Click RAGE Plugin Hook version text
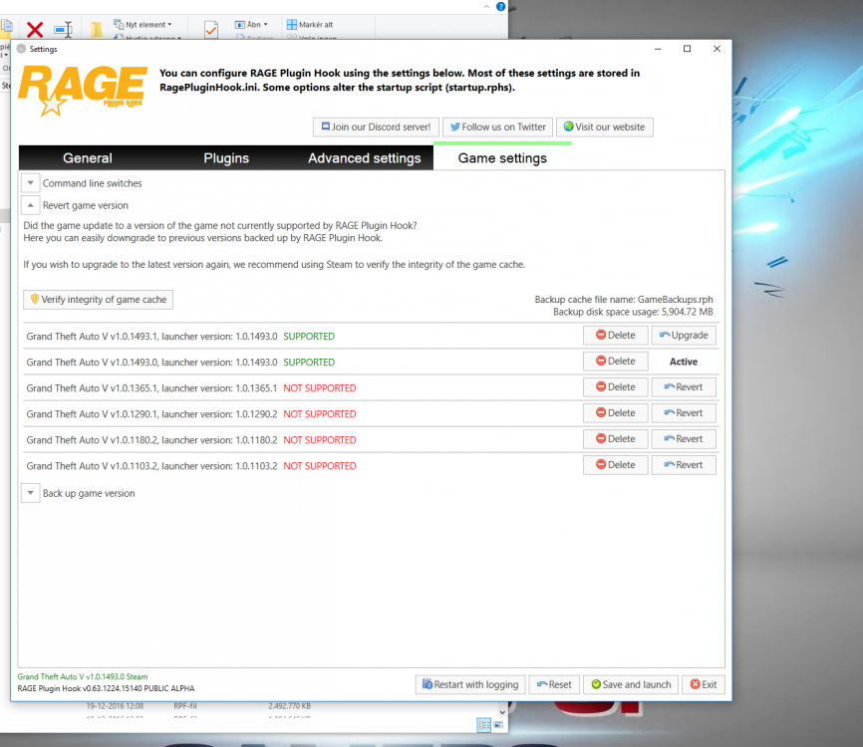 click(106, 688)
